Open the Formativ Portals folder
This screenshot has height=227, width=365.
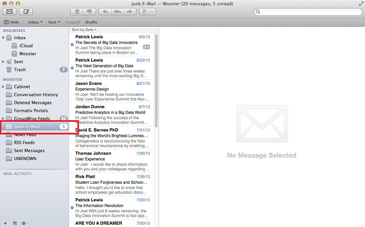click(34, 111)
